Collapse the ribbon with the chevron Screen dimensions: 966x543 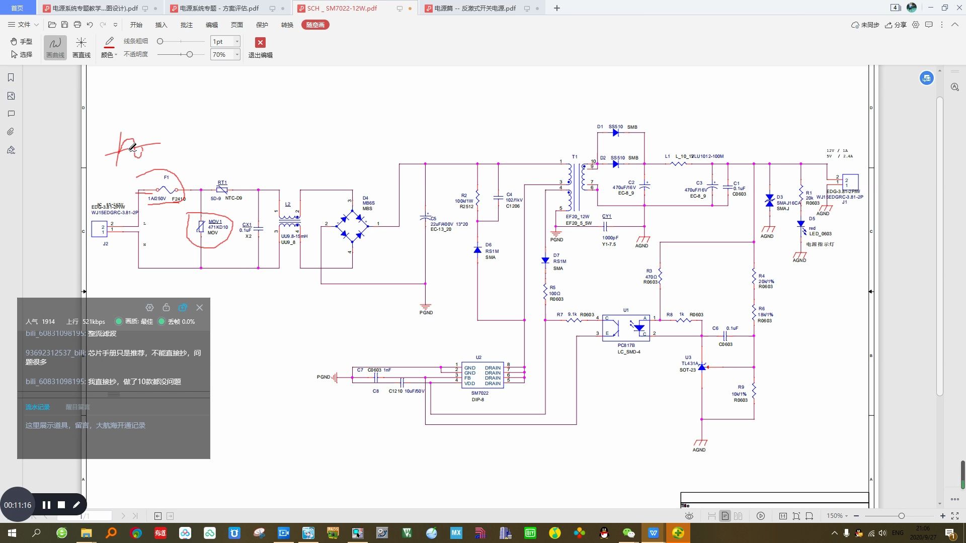(x=955, y=25)
